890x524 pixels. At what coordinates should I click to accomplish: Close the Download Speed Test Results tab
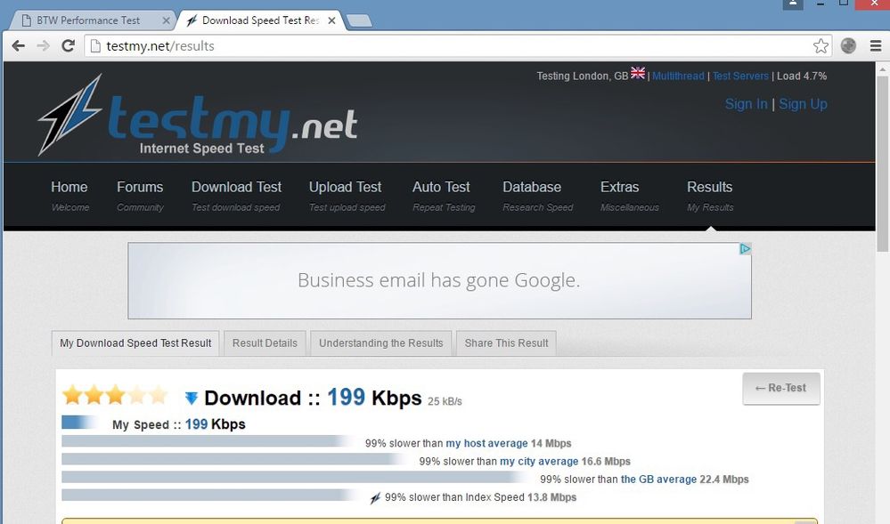(x=331, y=21)
